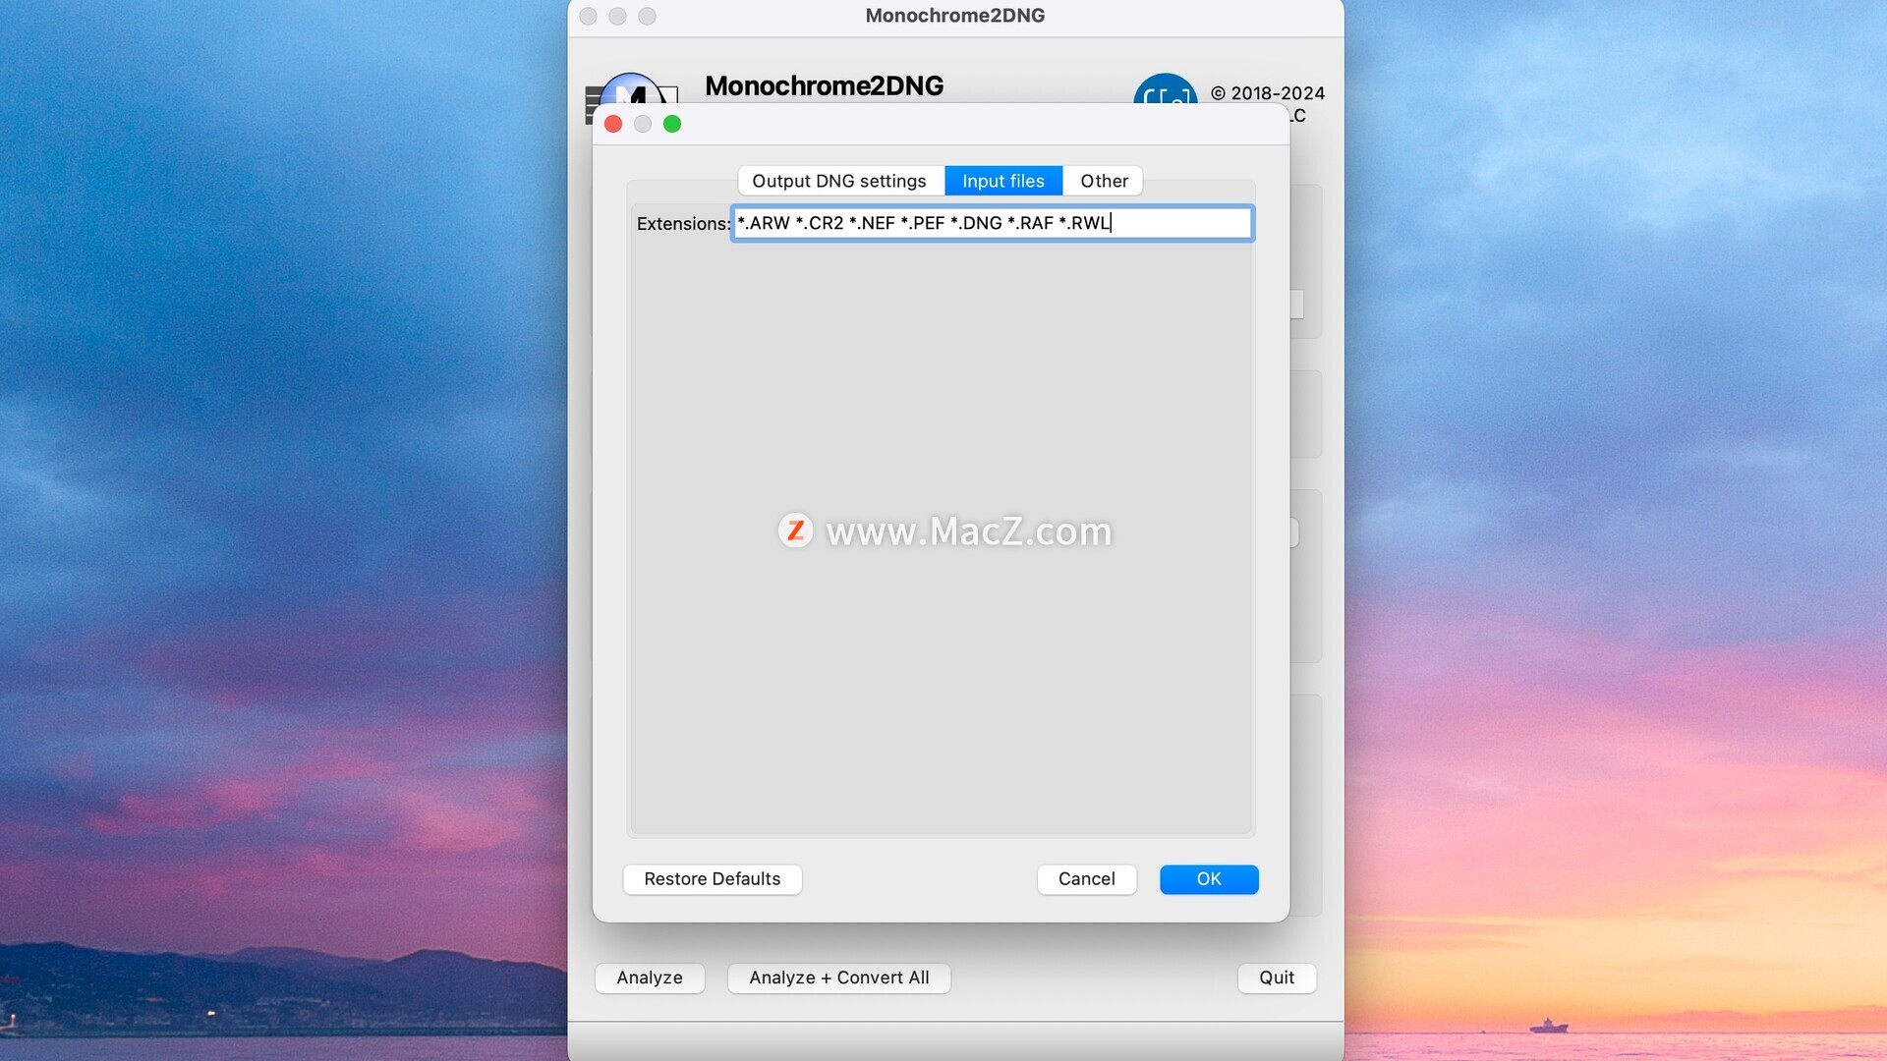Cancel the preferences dialog

click(x=1086, y=879)
